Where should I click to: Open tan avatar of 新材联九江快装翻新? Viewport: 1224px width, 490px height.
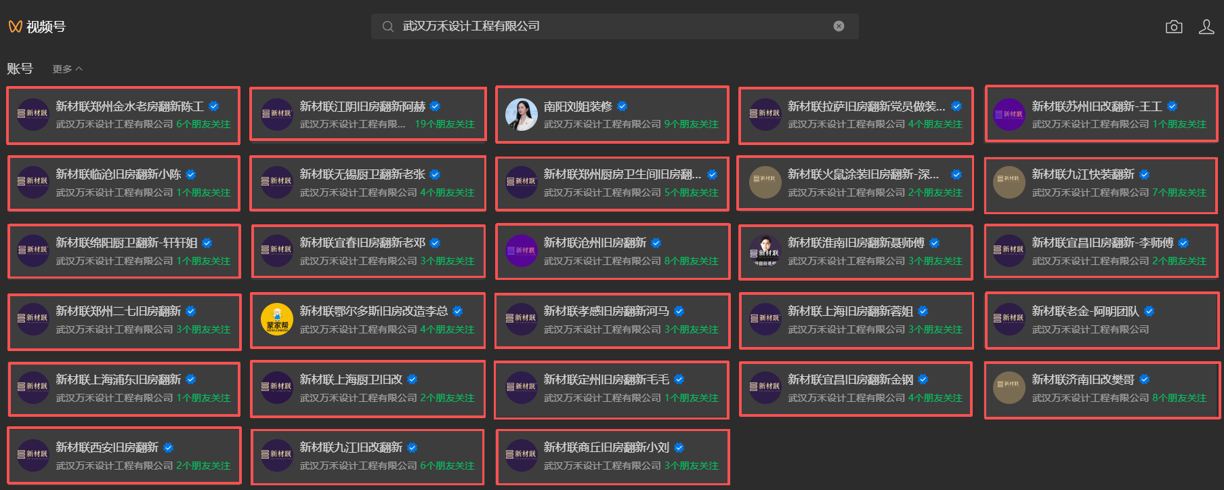click(x=1009, y=182)
